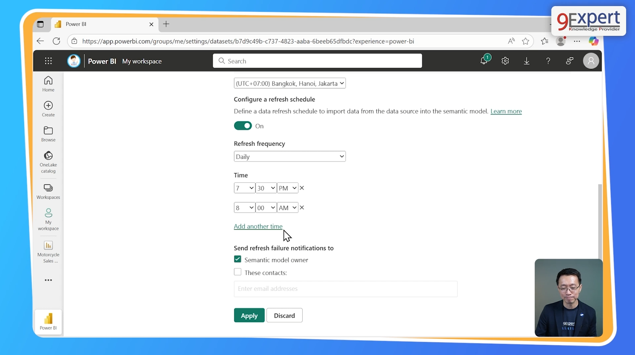
Task: Change the Refresh frequency from Daily
Action: tap(289, 156)
